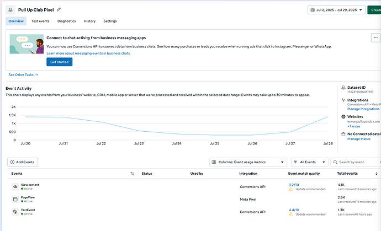Open the 3.2/10 event match quality score
The image size is (381, 231).
tap(294, 185)
